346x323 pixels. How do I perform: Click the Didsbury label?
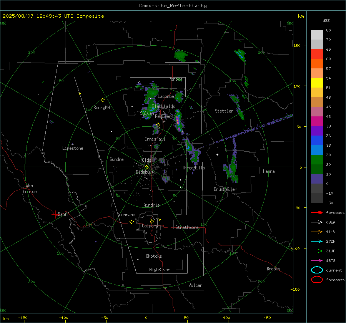[145, 172]
